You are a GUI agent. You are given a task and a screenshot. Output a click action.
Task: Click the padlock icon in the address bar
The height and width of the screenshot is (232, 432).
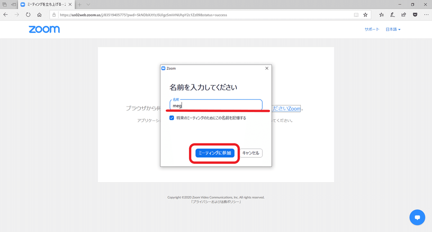click(x=54, y=15)
